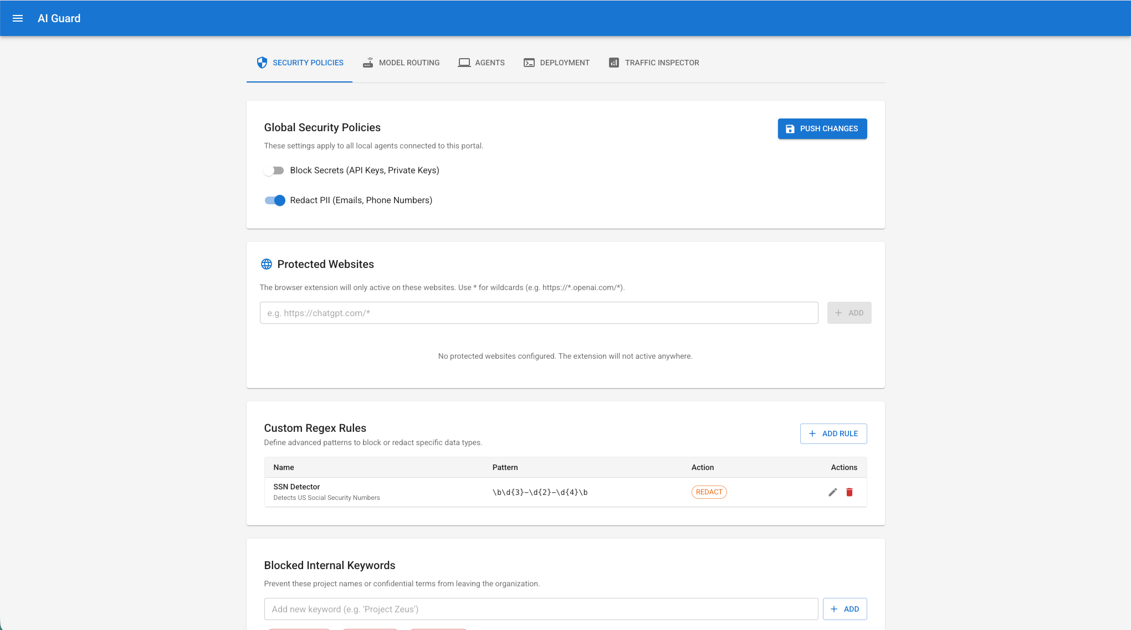Click the REDACT action chip
Screen dimensions: 1131x630
pos(709,492)
